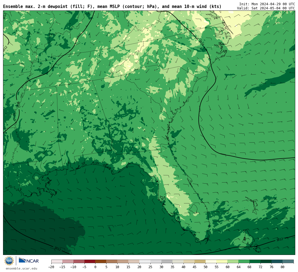Pick the colorbar swatch between 25 and 30

point(156,262)
